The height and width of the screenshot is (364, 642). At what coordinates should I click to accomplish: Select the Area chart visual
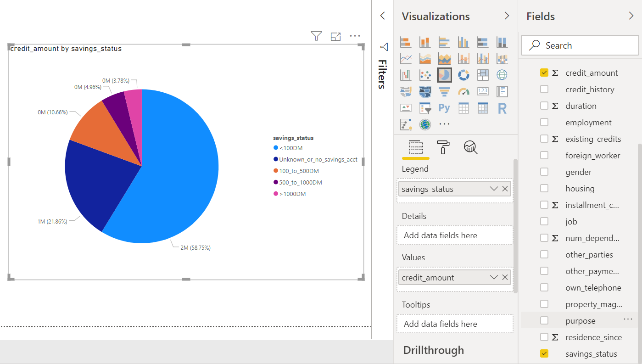(425, 59)
